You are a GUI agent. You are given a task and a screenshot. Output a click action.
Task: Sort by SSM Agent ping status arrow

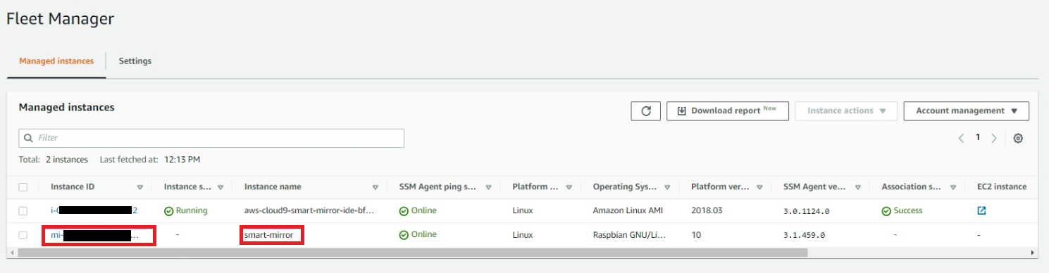tap(488, 187)
